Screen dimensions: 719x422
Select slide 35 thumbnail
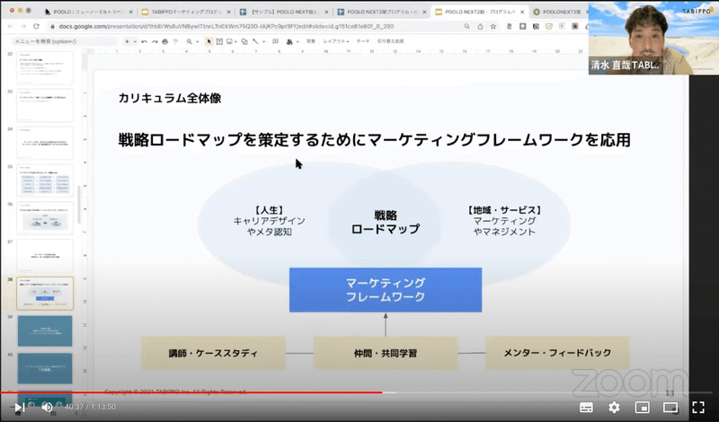[x=45, y=180]
